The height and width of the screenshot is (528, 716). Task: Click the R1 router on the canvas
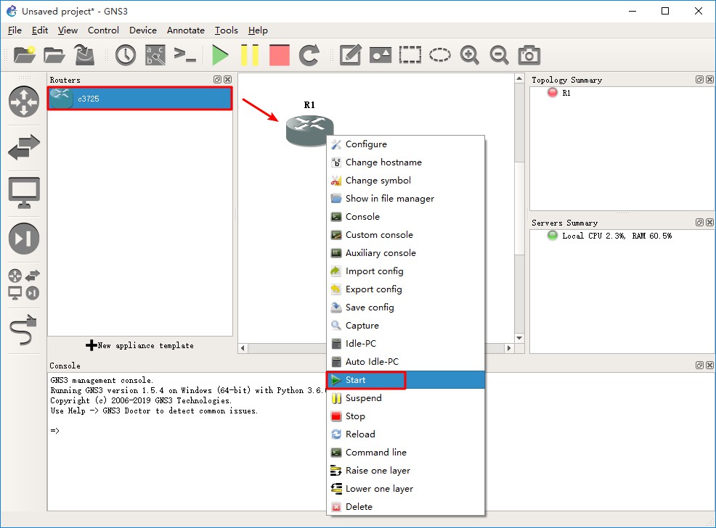click(x=309, y=131)
